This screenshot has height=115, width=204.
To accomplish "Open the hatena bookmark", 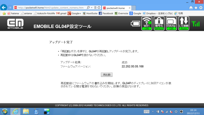I will 13,13.
